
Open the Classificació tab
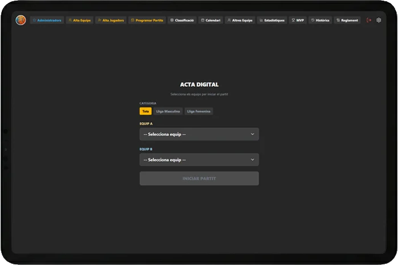tap(182, 20)
